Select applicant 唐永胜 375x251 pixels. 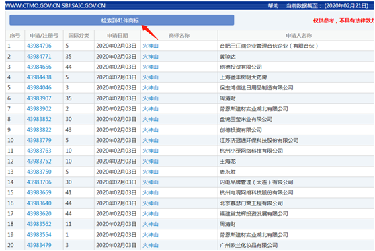[228, 172]
